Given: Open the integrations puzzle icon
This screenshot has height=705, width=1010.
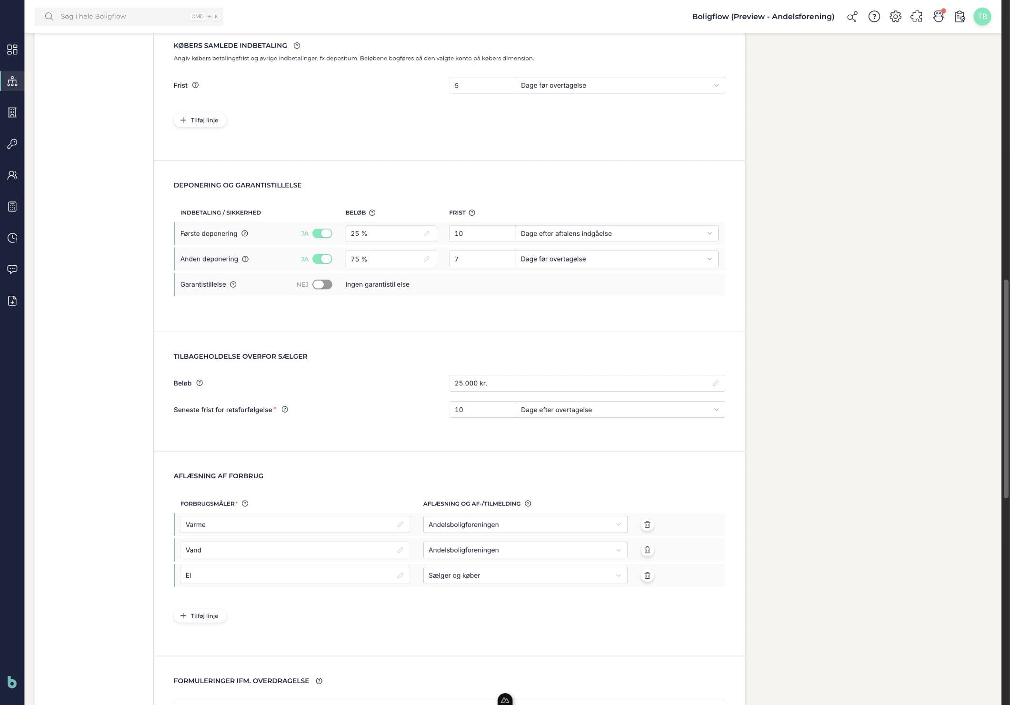Looking at the screenshot, I should pyautogui.click(x=917, y=17).
